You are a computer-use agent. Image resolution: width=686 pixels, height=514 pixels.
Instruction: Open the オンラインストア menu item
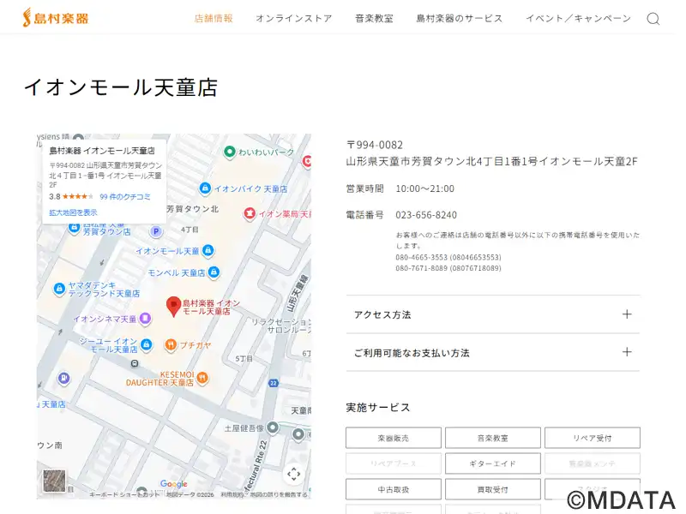pyautogui.click(x=293, y=18)
